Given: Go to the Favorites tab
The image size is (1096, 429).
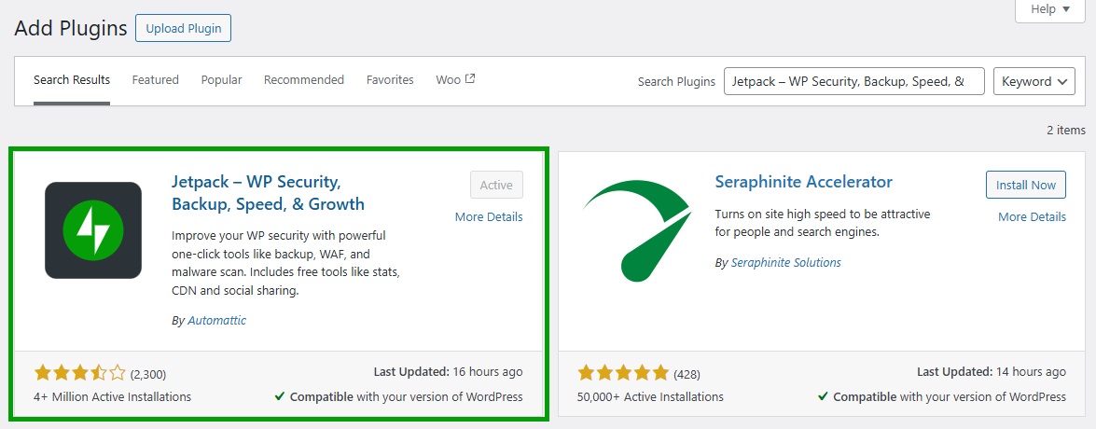Looking at the screenshot, I should (390, 79).
